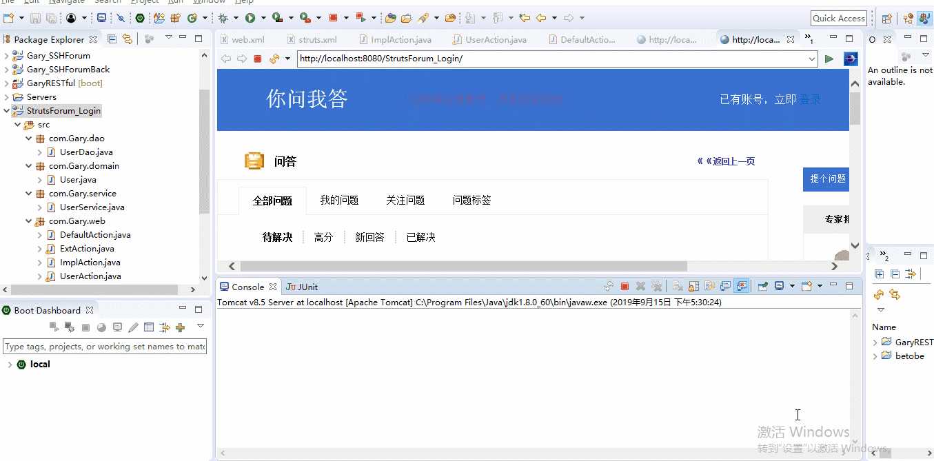Switch to the JUnit view tab
Screen dimensions: 934x461
(302, 287)
